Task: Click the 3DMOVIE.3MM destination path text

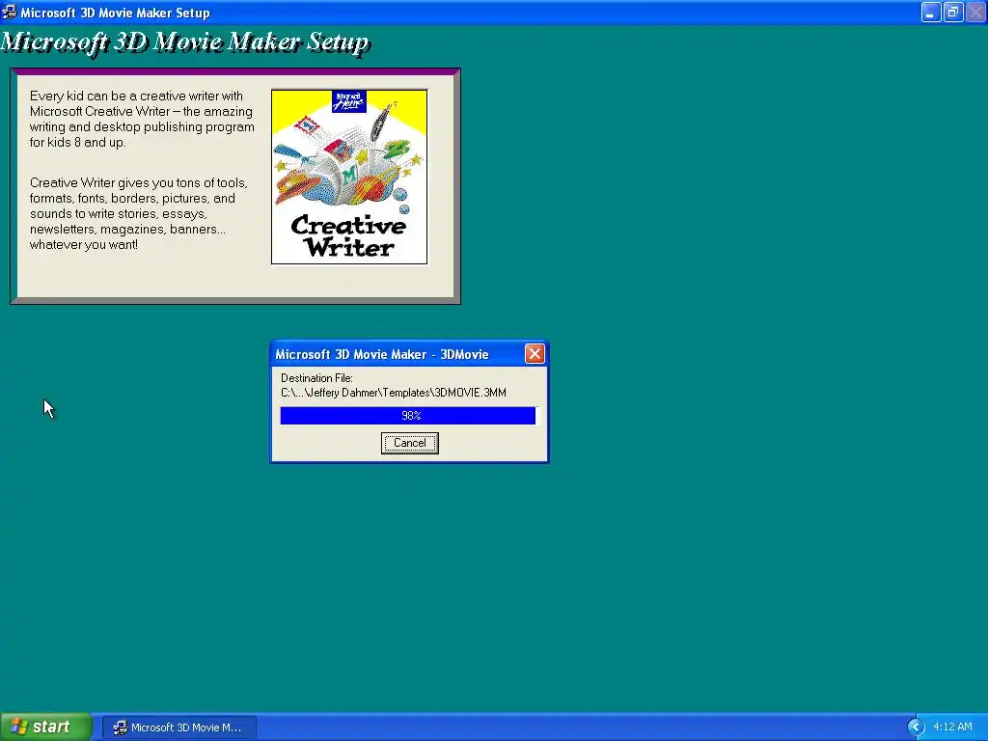Action: coord(394,393)
